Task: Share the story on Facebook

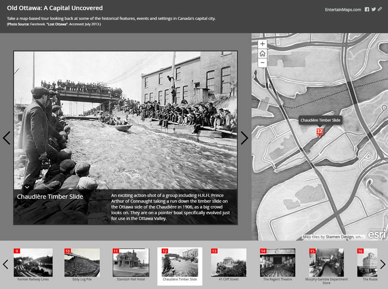Action: 367,9
